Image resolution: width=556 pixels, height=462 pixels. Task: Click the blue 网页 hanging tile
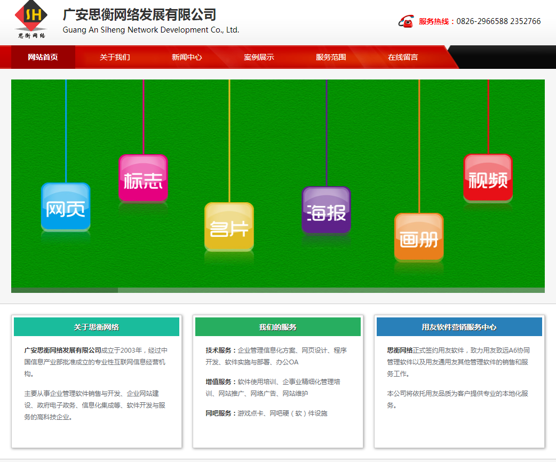coord(66,207)
